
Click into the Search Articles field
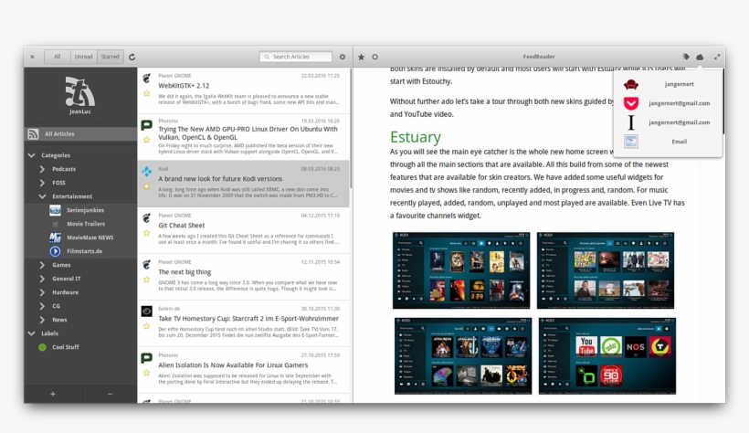click(x=296, y=57)
